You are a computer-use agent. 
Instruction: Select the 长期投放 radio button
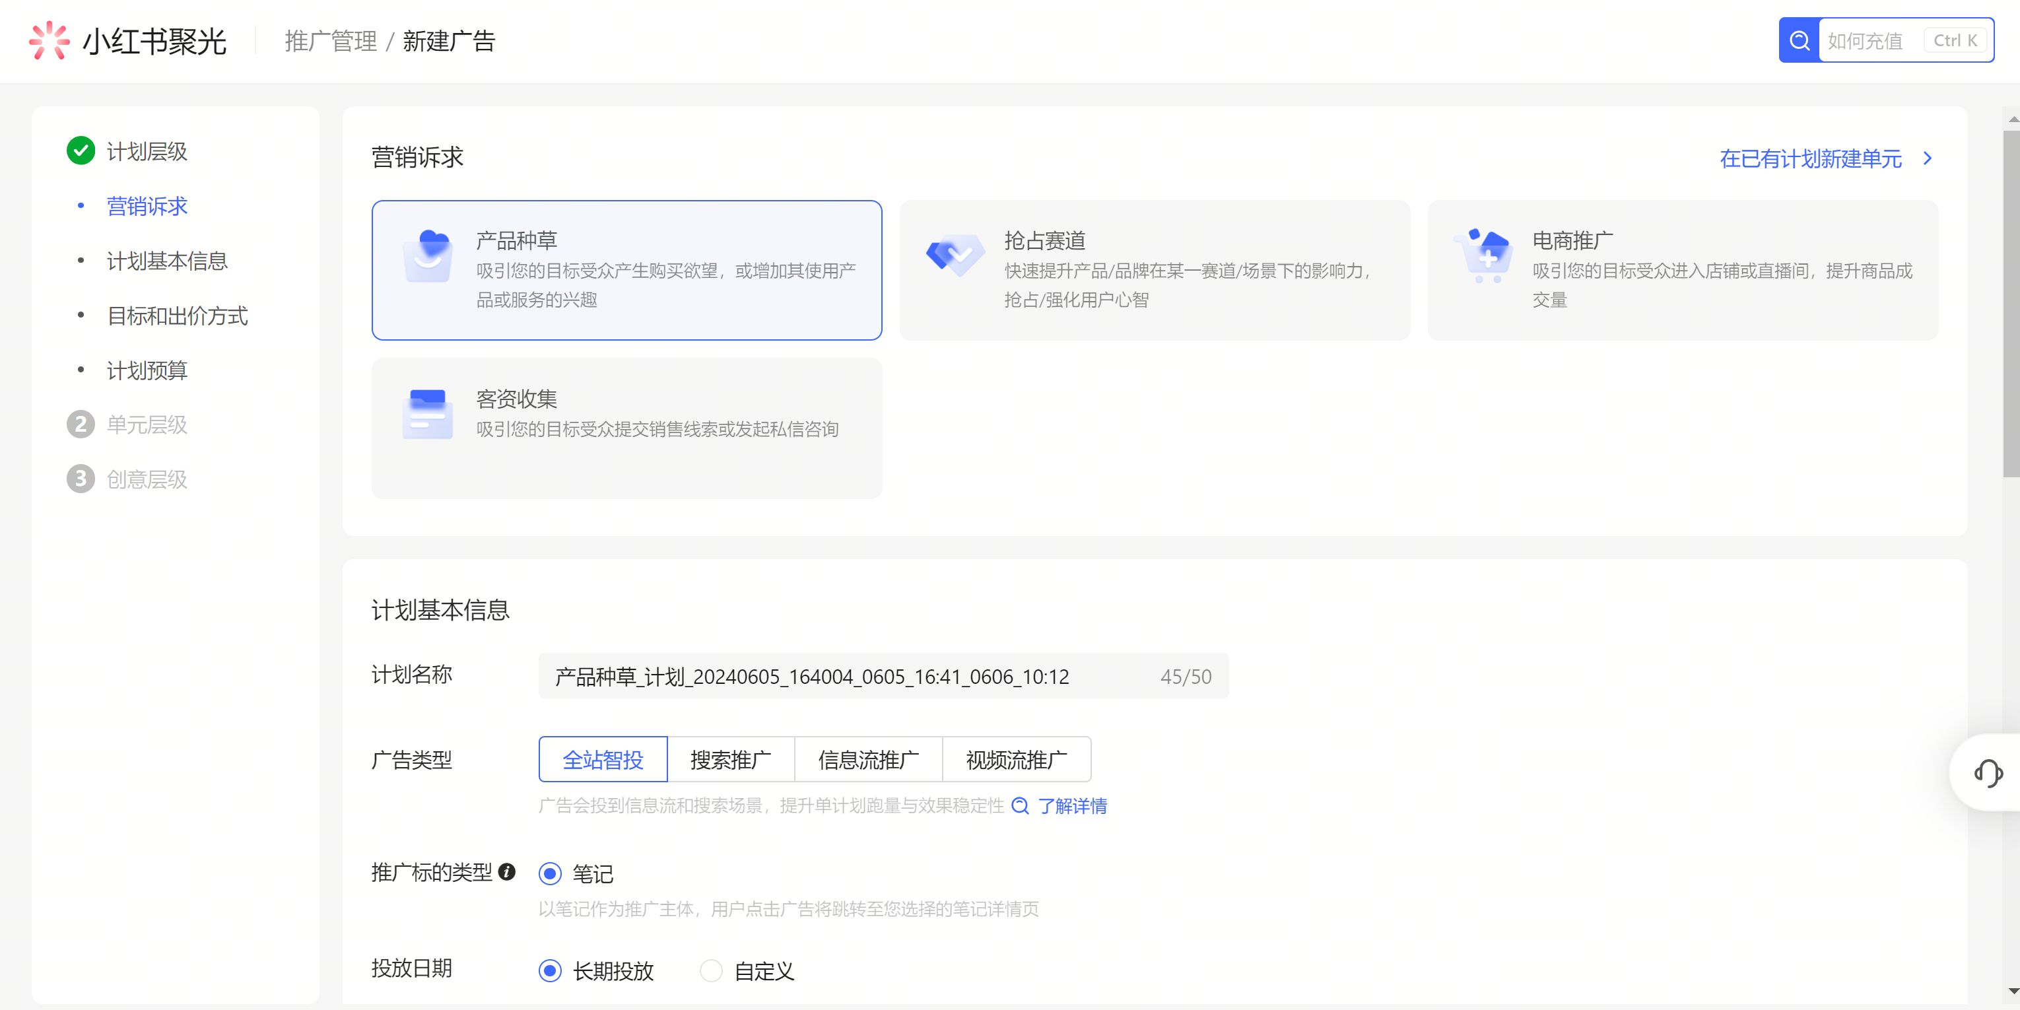point(550,970)
